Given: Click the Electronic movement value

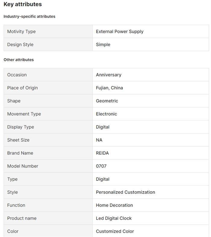Looking at the screenshot, I should (x=106, y=114).
